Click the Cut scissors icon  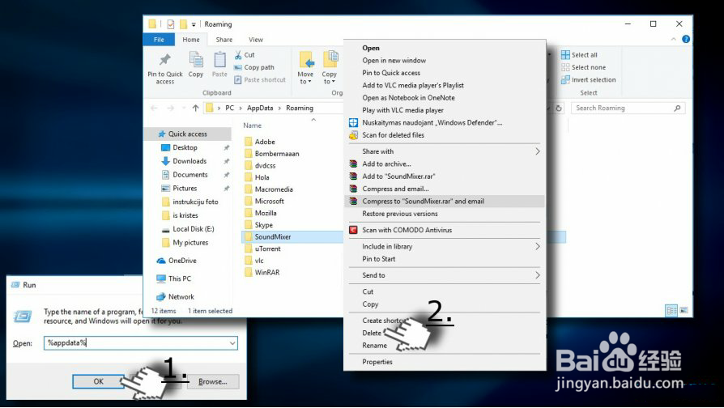238,55
